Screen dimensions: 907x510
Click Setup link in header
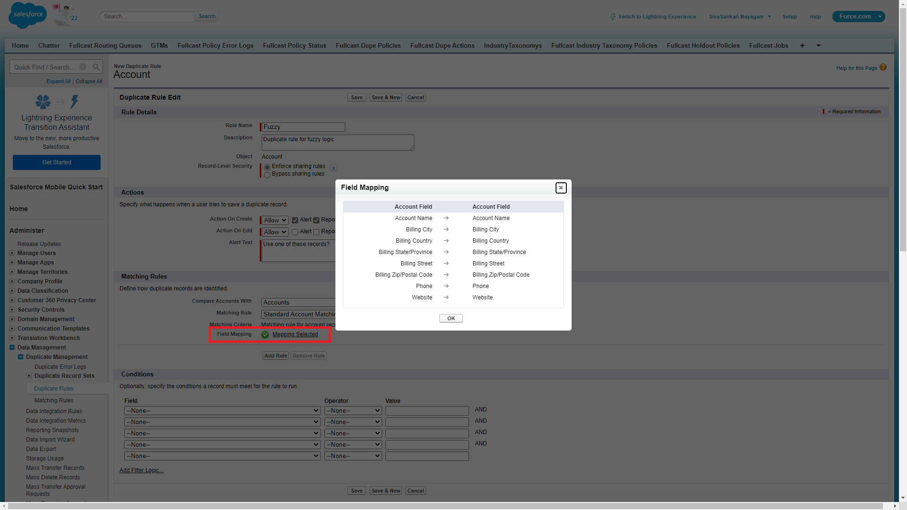pos(790,17)
